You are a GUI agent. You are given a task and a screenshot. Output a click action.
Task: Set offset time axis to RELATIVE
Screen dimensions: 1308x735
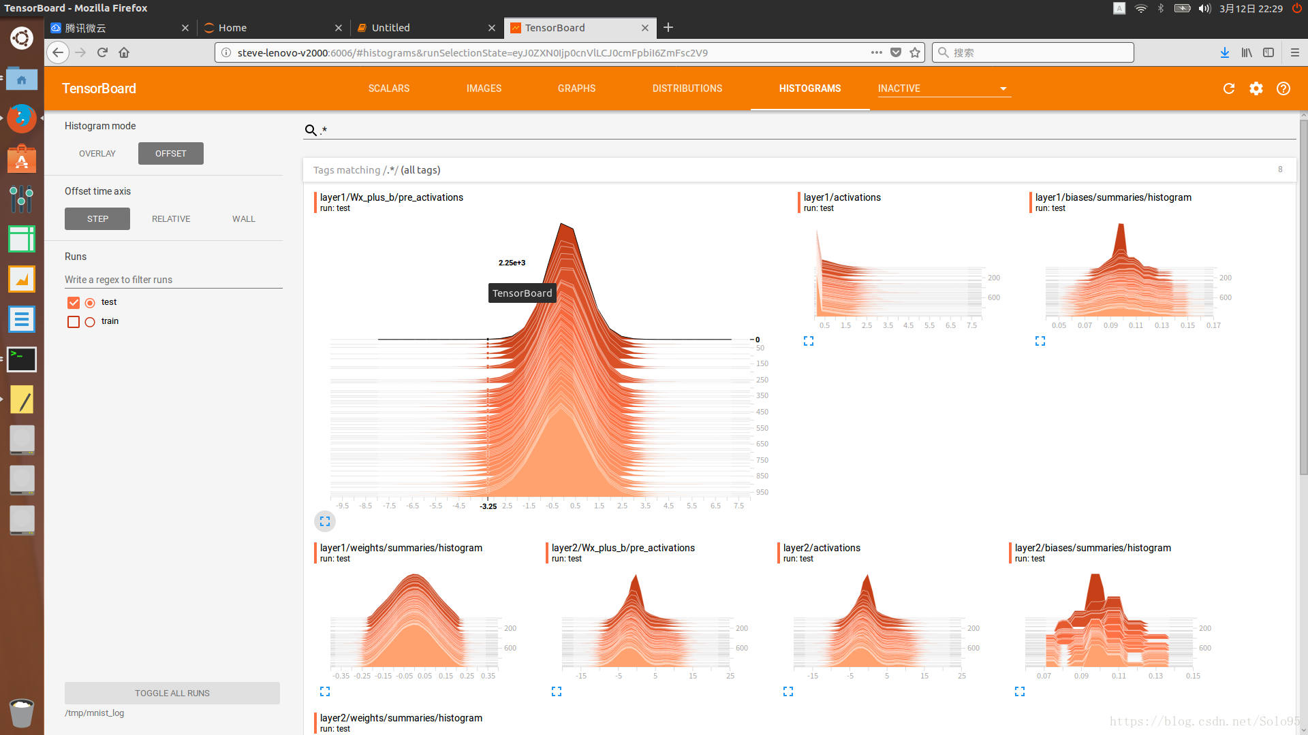(x=171, y=219)
